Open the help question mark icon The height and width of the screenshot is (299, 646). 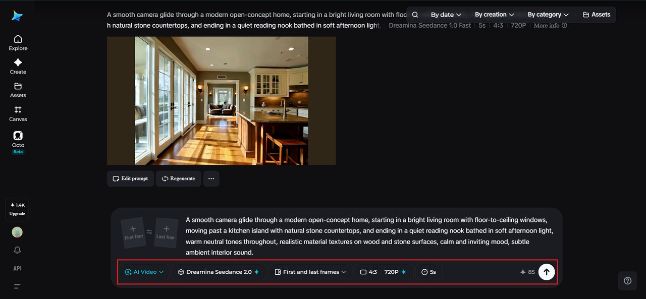coord(627,281)
